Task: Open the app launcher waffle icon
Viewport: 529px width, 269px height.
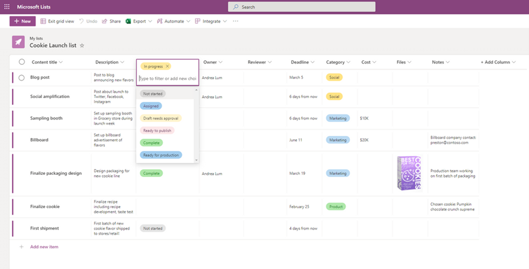Action: pyautogui.click(x=7, y=7)
